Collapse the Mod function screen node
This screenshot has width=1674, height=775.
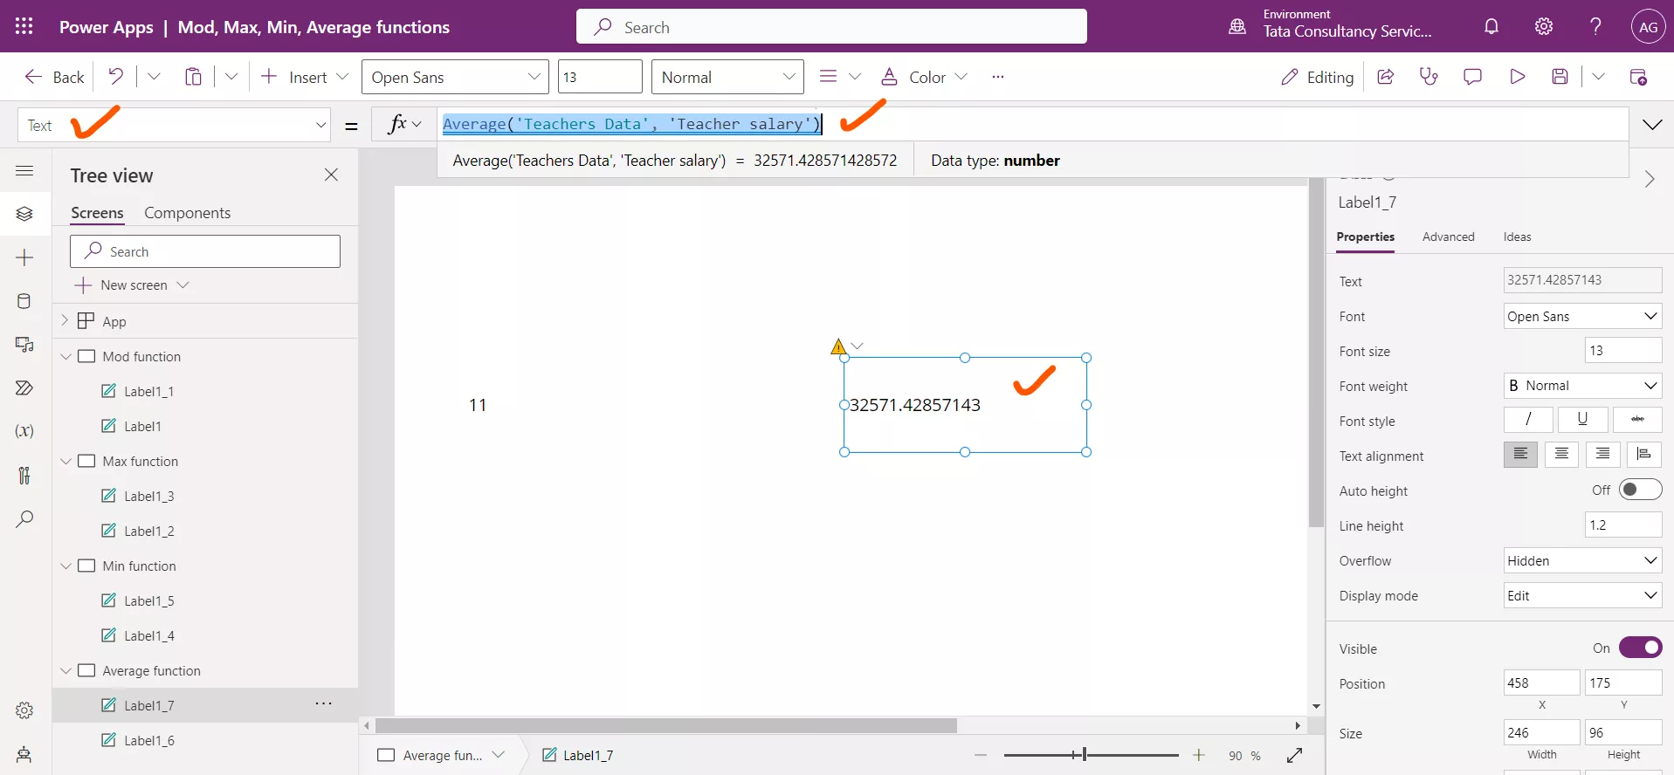pos(65,356)
